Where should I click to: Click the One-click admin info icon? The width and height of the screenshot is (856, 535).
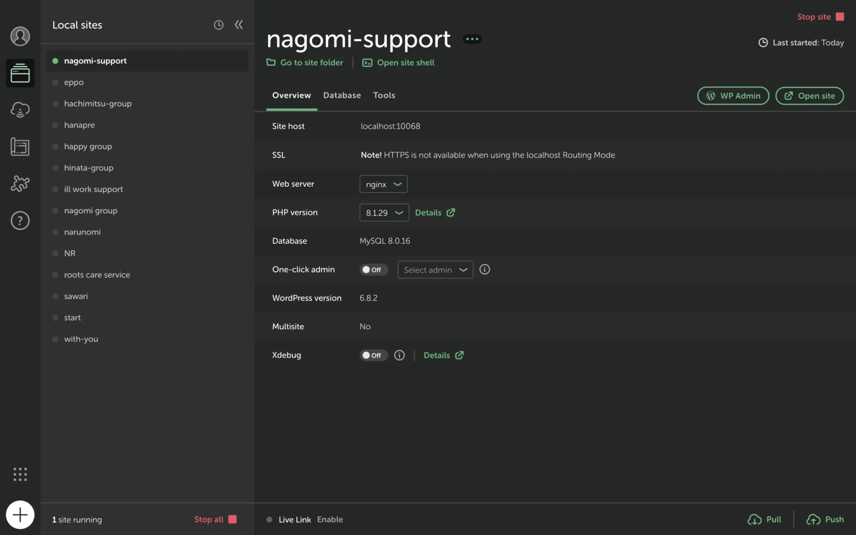point(484,269)
